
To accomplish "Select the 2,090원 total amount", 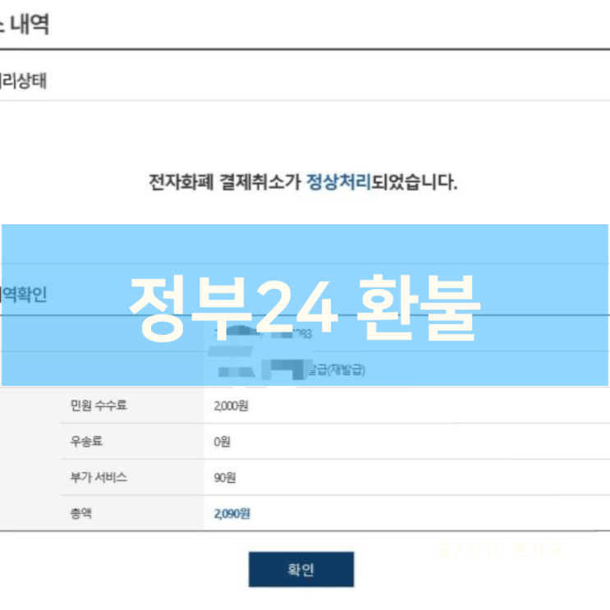I will (x=232, y=513).
